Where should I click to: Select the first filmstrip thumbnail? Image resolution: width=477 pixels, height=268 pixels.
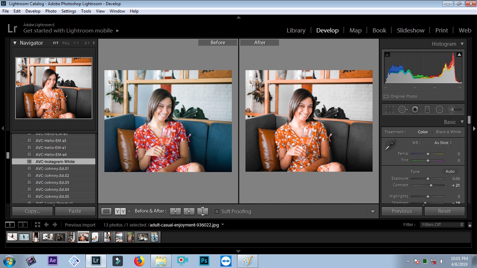point(12,237)
